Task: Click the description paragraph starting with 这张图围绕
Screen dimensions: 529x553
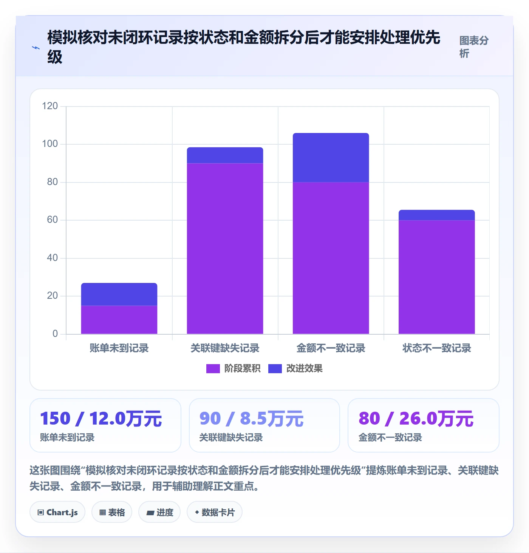Action: click(x=264, y=478)
